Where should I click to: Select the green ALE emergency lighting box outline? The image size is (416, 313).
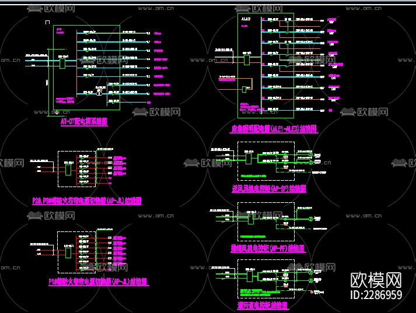tap(265, 65)
